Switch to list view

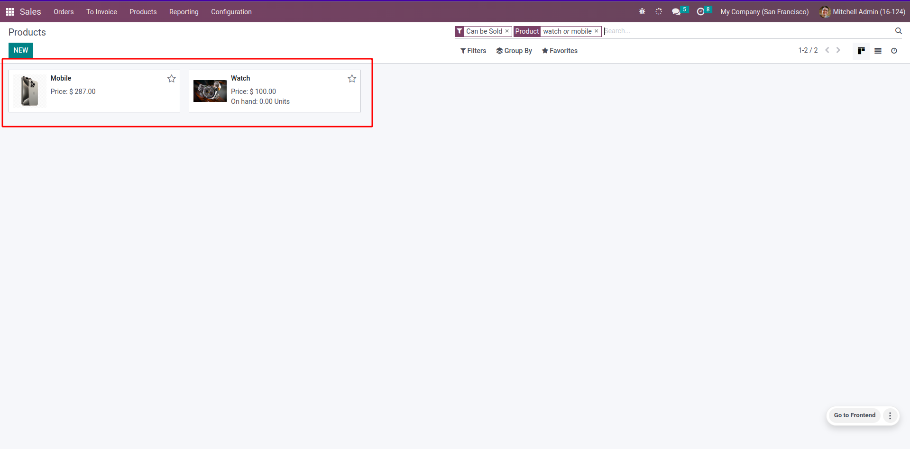click(878, 51)
